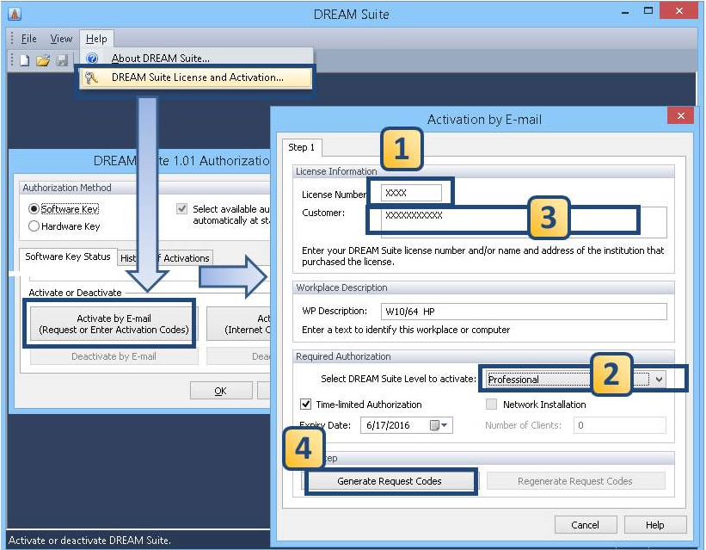Open the View menu
This screenshot has width=706, height=550.
[61, 39]
